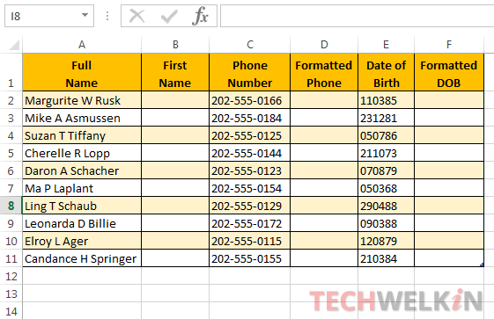Select row 12 header

(x=11, y=276)
